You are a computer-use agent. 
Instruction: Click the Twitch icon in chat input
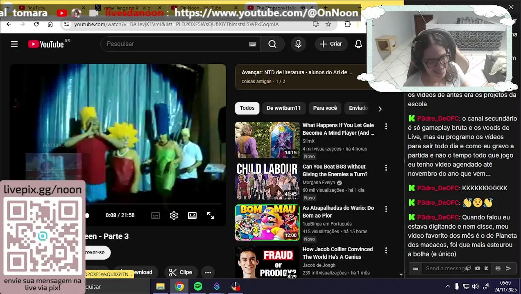(469, 268)
